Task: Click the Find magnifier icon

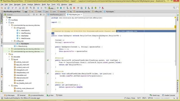Action: click(31, 8)
